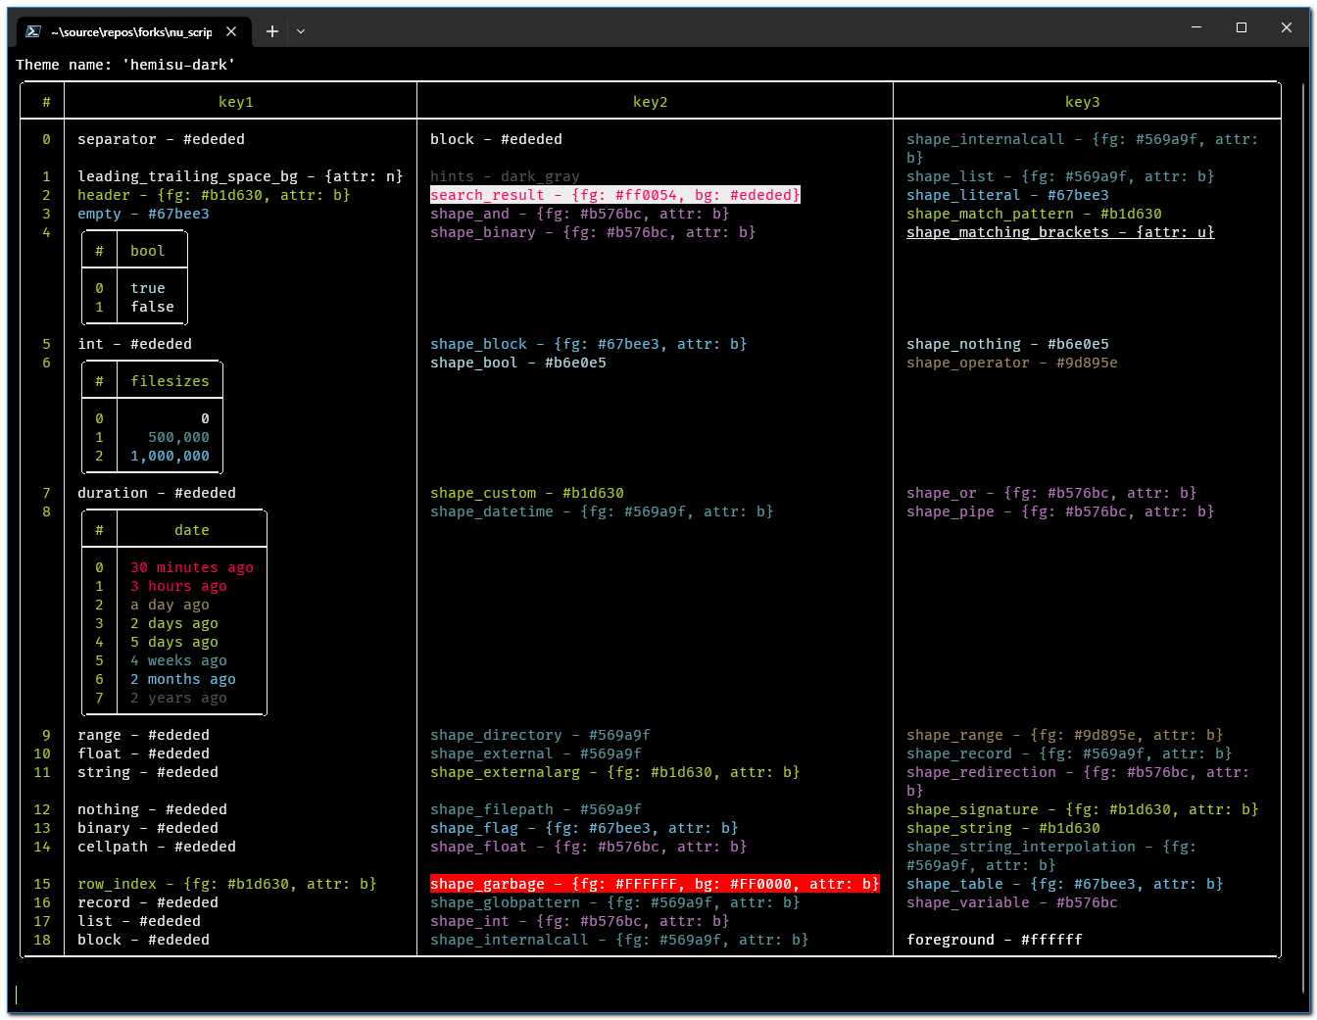Click 'shape_signature' entry in key3
1317x1020 pixels.
(x=1083, y=809)
